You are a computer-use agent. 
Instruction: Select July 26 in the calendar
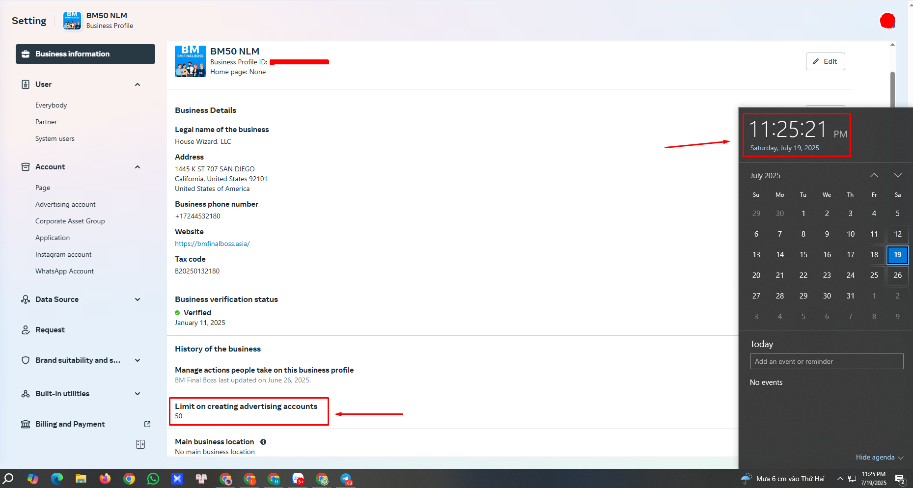click(x=898, y=275)
